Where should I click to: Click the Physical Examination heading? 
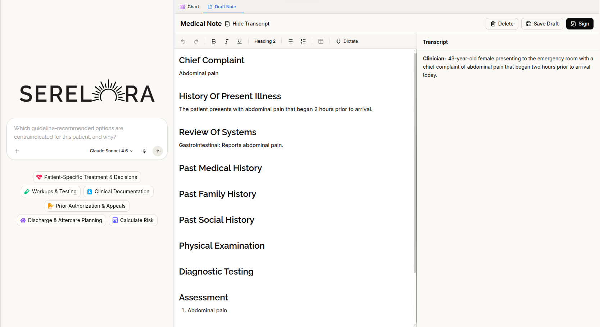(222, 246)
